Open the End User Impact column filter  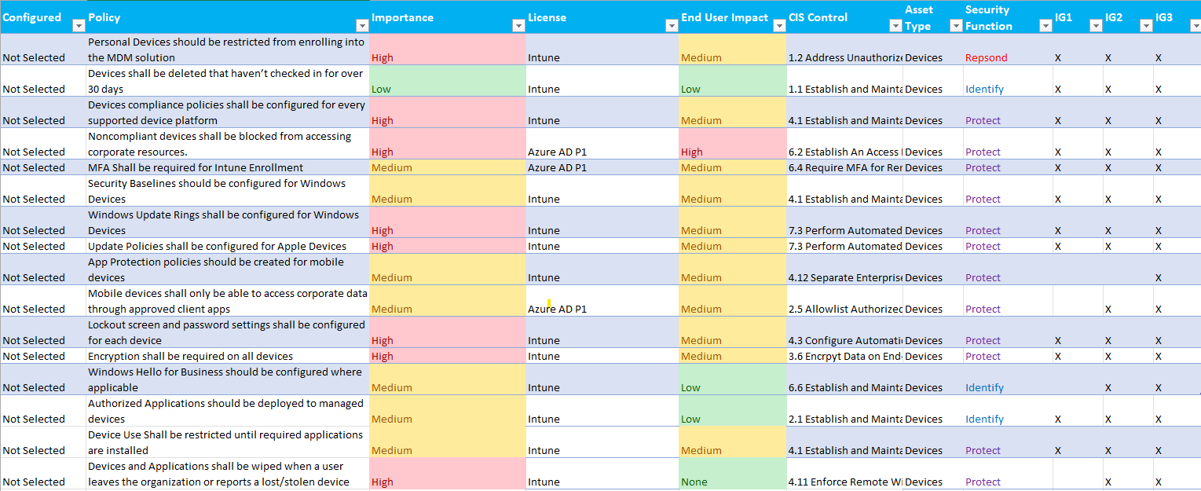tap(778, 24)
